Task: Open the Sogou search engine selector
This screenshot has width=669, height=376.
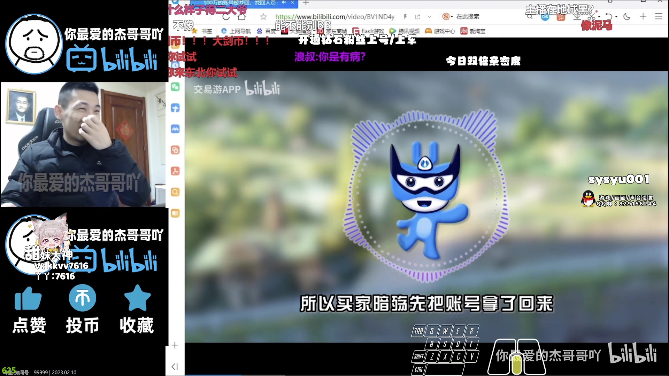Action: (447, 16)
